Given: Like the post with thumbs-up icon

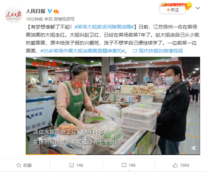Looking at the screenshot, I should click(175, 165).
